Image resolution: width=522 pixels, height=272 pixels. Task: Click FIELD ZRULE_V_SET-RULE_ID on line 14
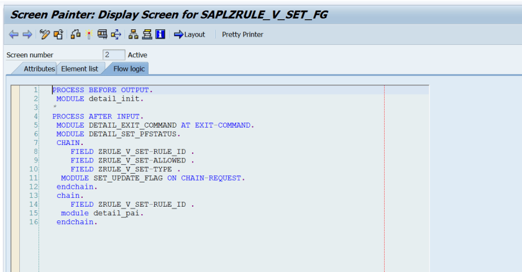point(132,204)
